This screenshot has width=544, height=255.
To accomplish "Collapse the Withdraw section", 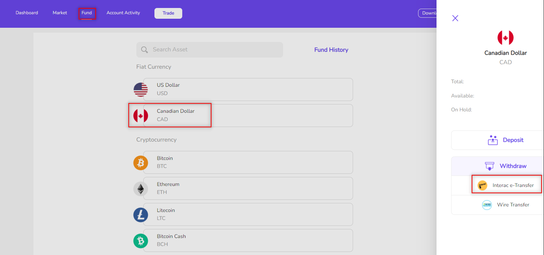I will point(505,166).
